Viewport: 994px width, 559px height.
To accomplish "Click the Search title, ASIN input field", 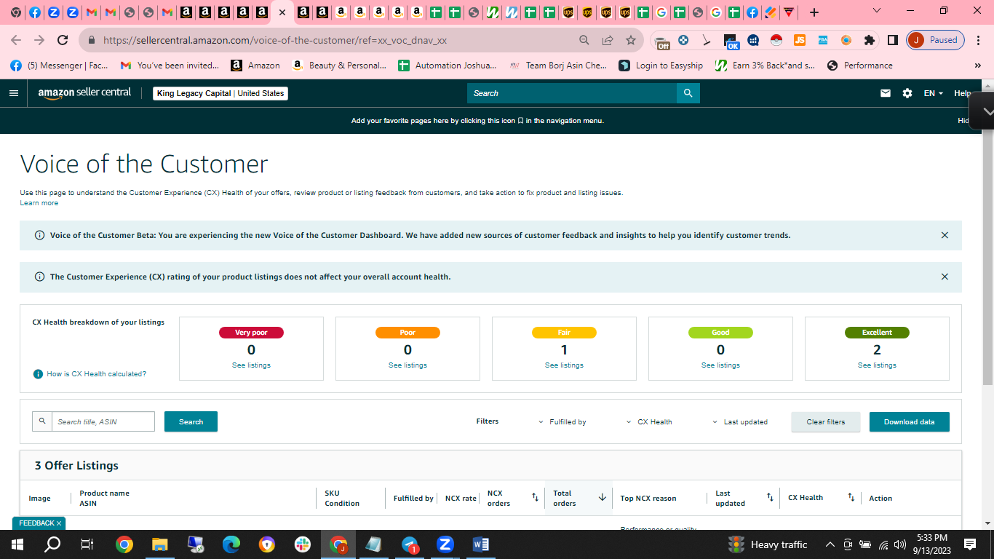I will click(x=103, y=421).
